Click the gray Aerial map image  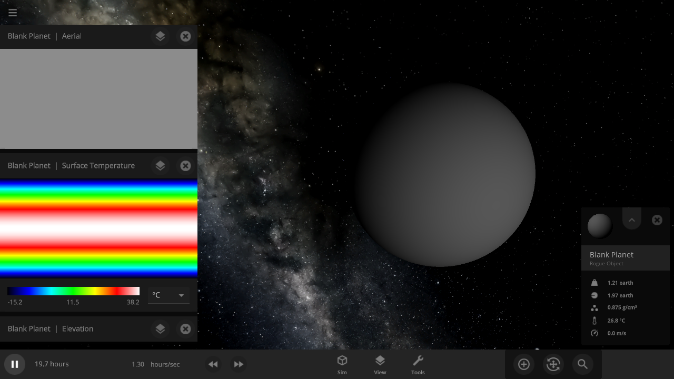click(x=98, y=99)
